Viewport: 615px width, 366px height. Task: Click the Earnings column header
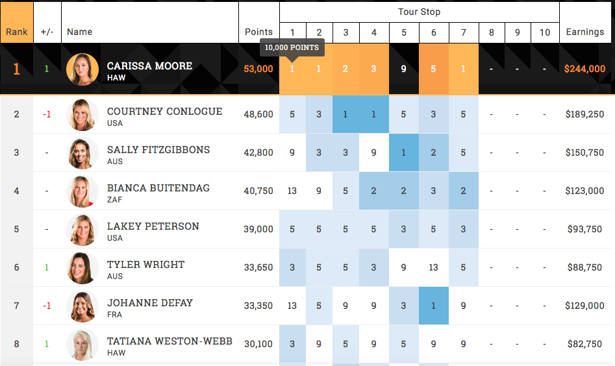point(585,32)
